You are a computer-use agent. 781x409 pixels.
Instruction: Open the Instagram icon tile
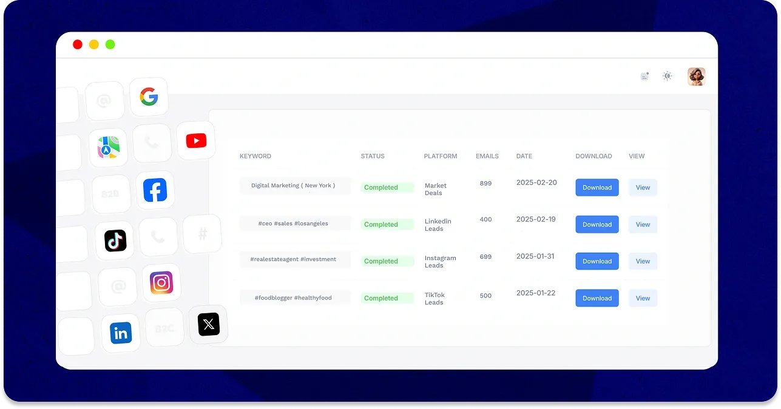pyautogui.click(x=161, y=283)
